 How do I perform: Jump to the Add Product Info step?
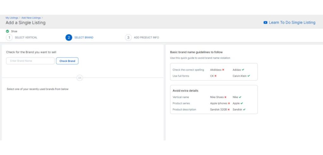[x=146, y=37]
